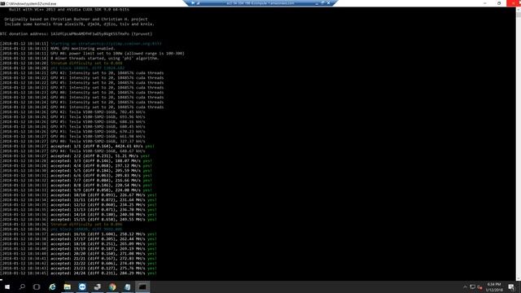
Task: Show hidden system tray icons
Action: (x=465, y=287)
